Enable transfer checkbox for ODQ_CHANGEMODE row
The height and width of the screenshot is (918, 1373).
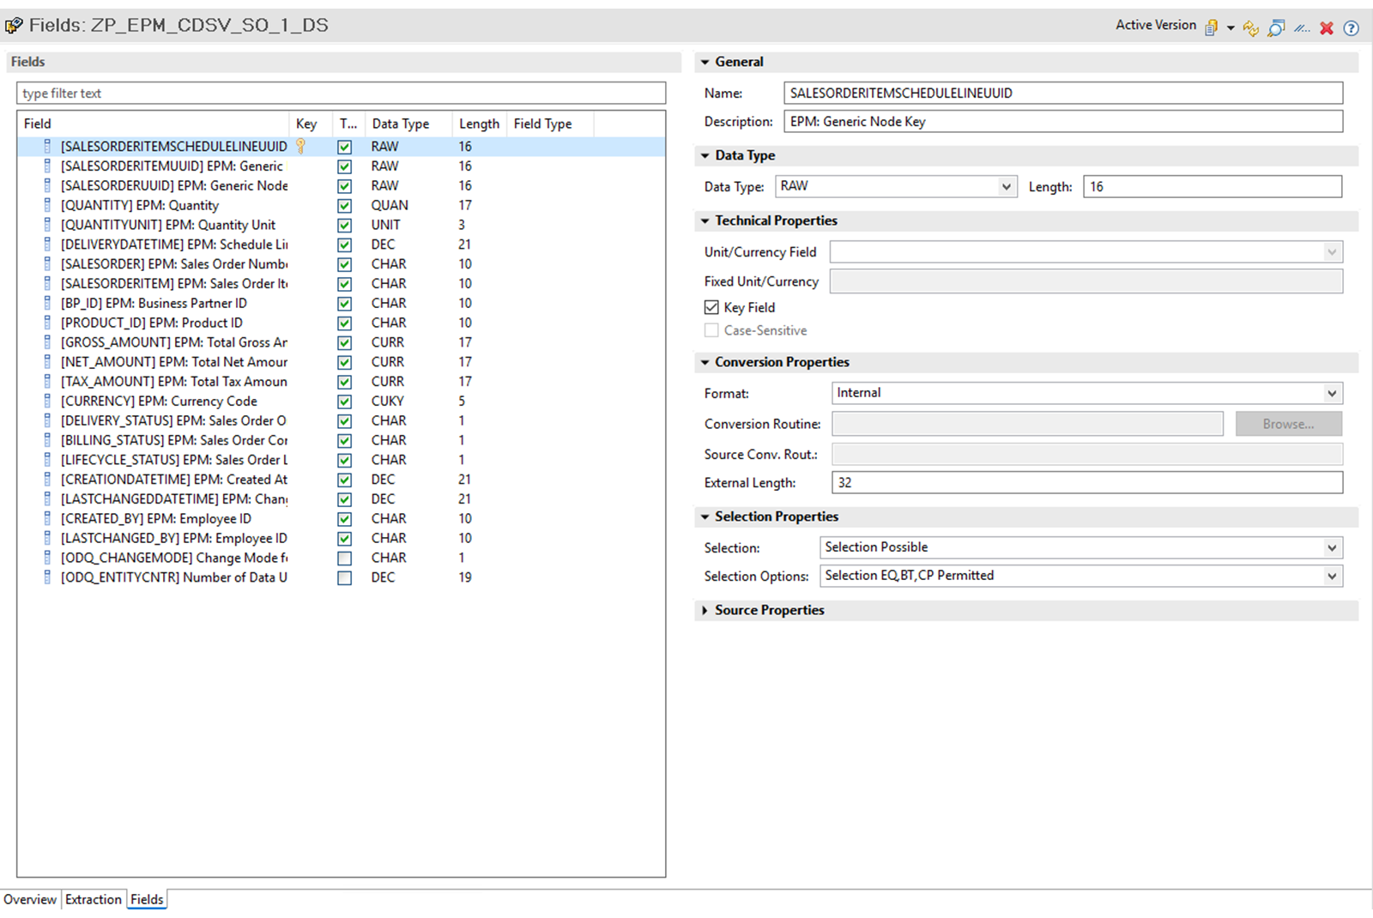tap(344, 559)
